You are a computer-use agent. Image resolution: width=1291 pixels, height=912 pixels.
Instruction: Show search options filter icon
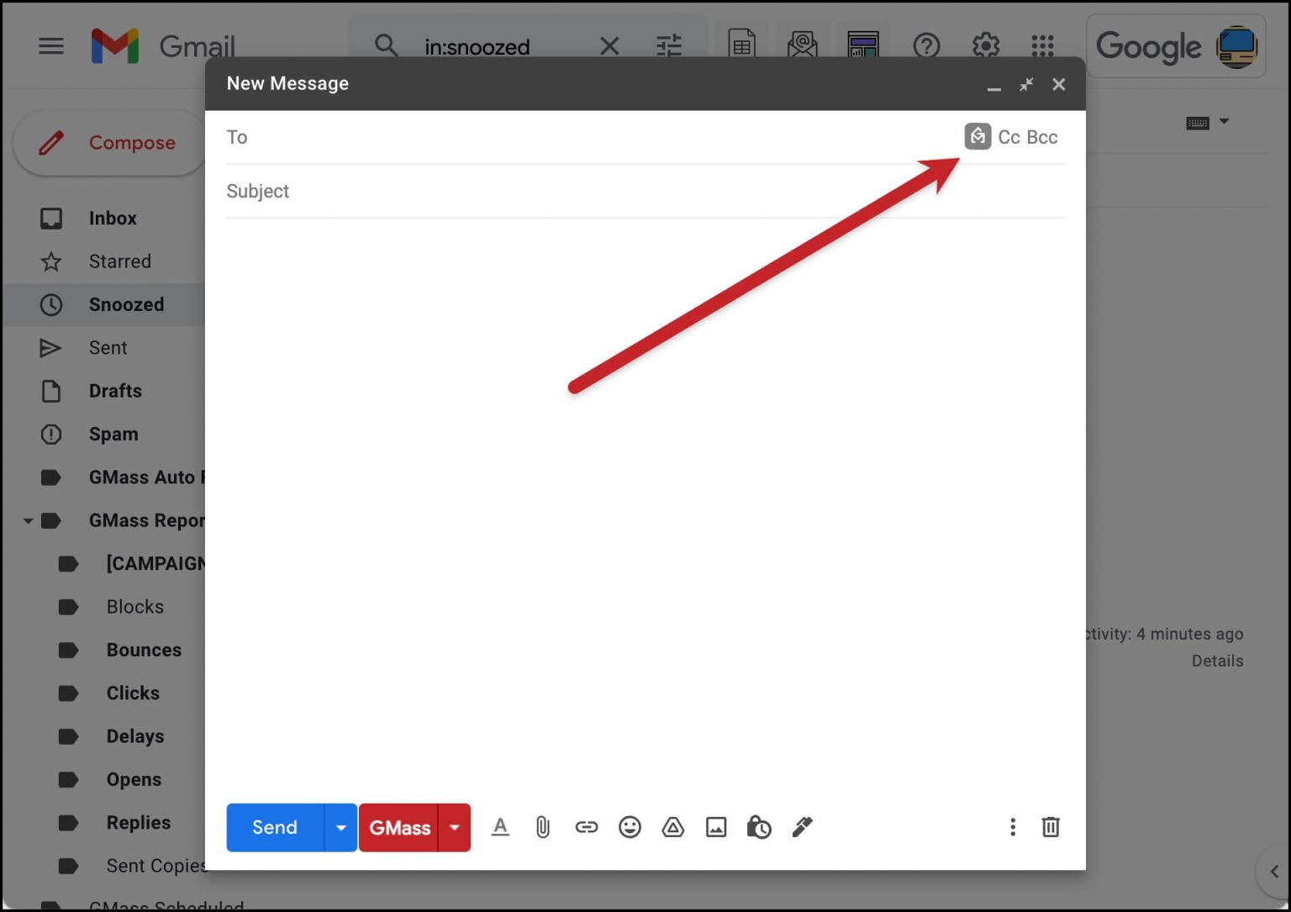pyautogui.click(x=669, y=46)
